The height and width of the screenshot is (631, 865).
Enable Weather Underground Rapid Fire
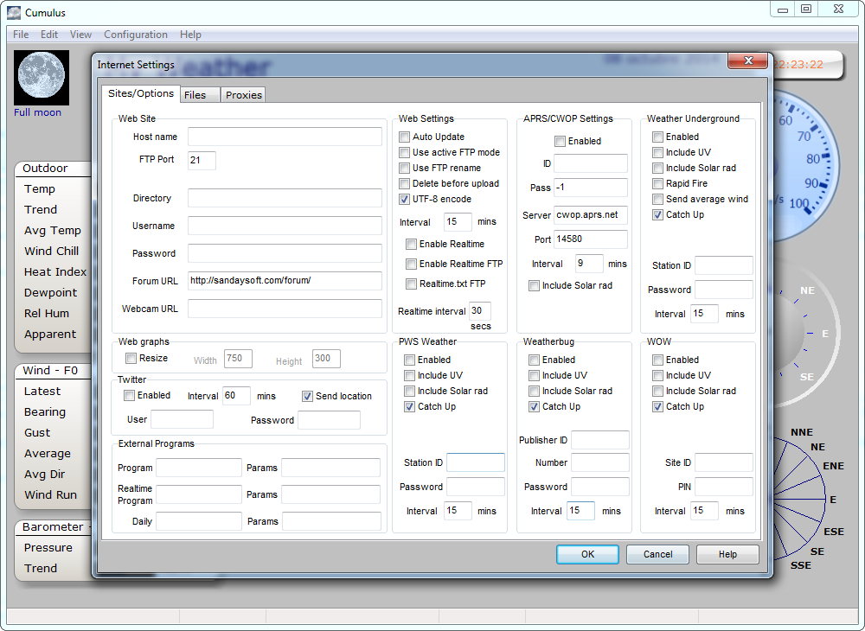pos(658,184)
